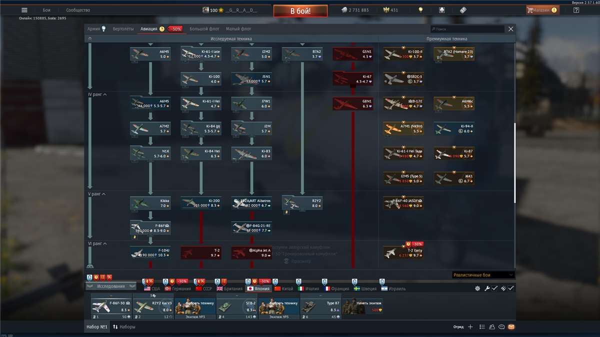Image resolution: width=600 pixels, height=337 pixels.
Task: Collapse the IV ранг section
Action: (97, 94)
